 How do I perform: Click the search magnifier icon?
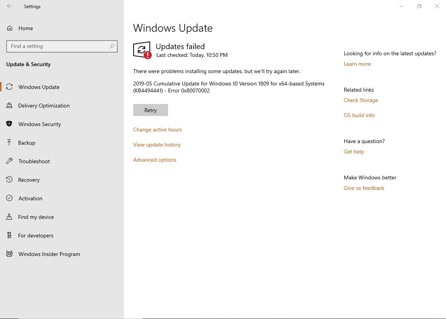[x=112, y=46]
